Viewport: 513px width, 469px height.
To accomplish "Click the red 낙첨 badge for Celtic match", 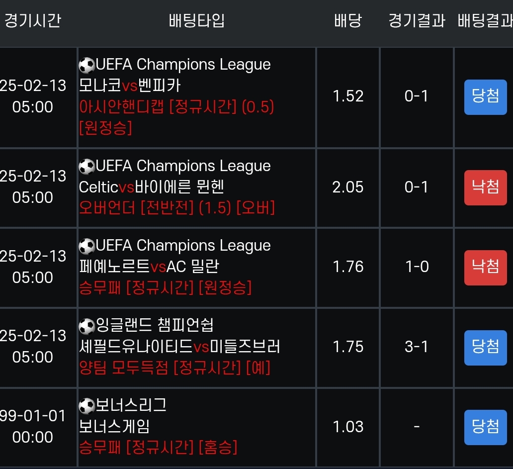I will [x=485, y=188].
